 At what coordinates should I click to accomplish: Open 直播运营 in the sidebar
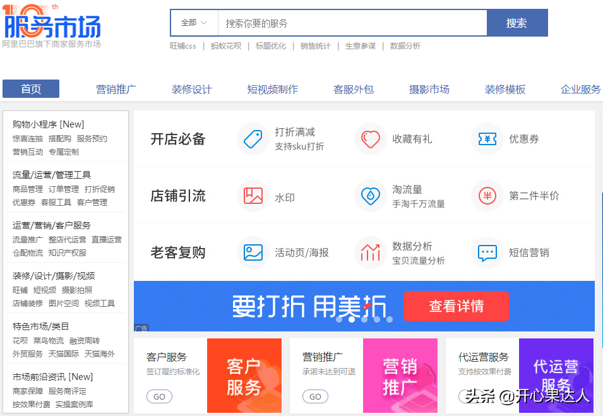(x=107, y=239)
